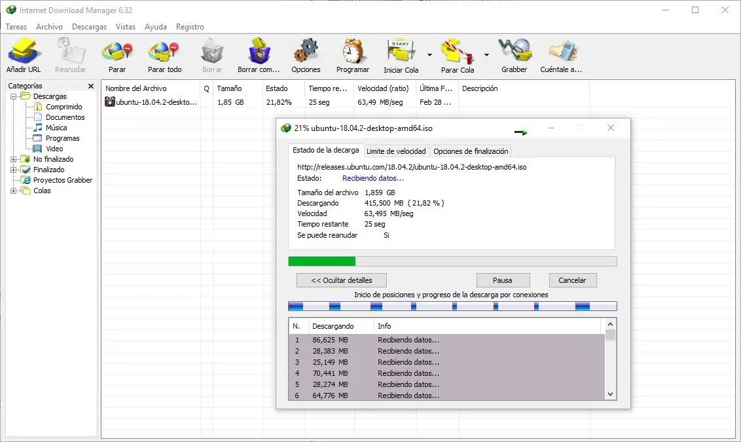Expand the Colas tree node
This screenshot has width=741, height=442.
13,191
